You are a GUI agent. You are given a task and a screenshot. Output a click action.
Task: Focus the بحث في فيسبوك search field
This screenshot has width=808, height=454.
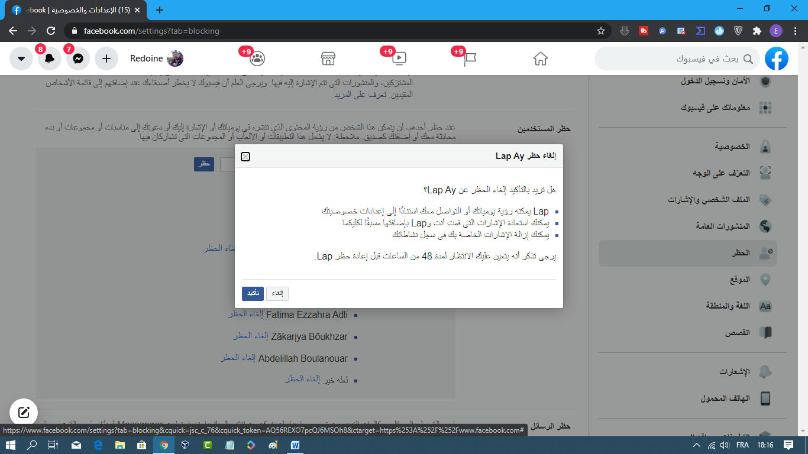(677, 59)
